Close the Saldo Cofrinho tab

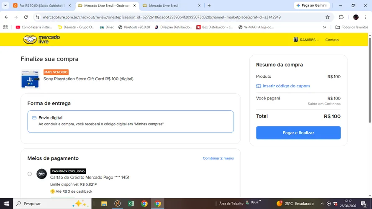(x=69, y=5)
